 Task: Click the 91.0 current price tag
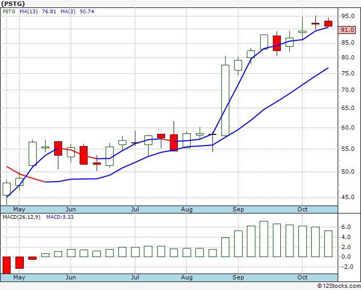[347, 30]
